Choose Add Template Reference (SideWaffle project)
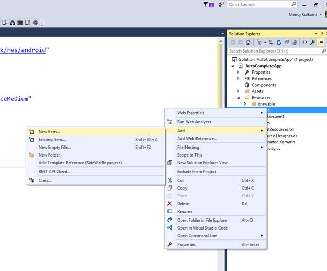 point(95,163)
